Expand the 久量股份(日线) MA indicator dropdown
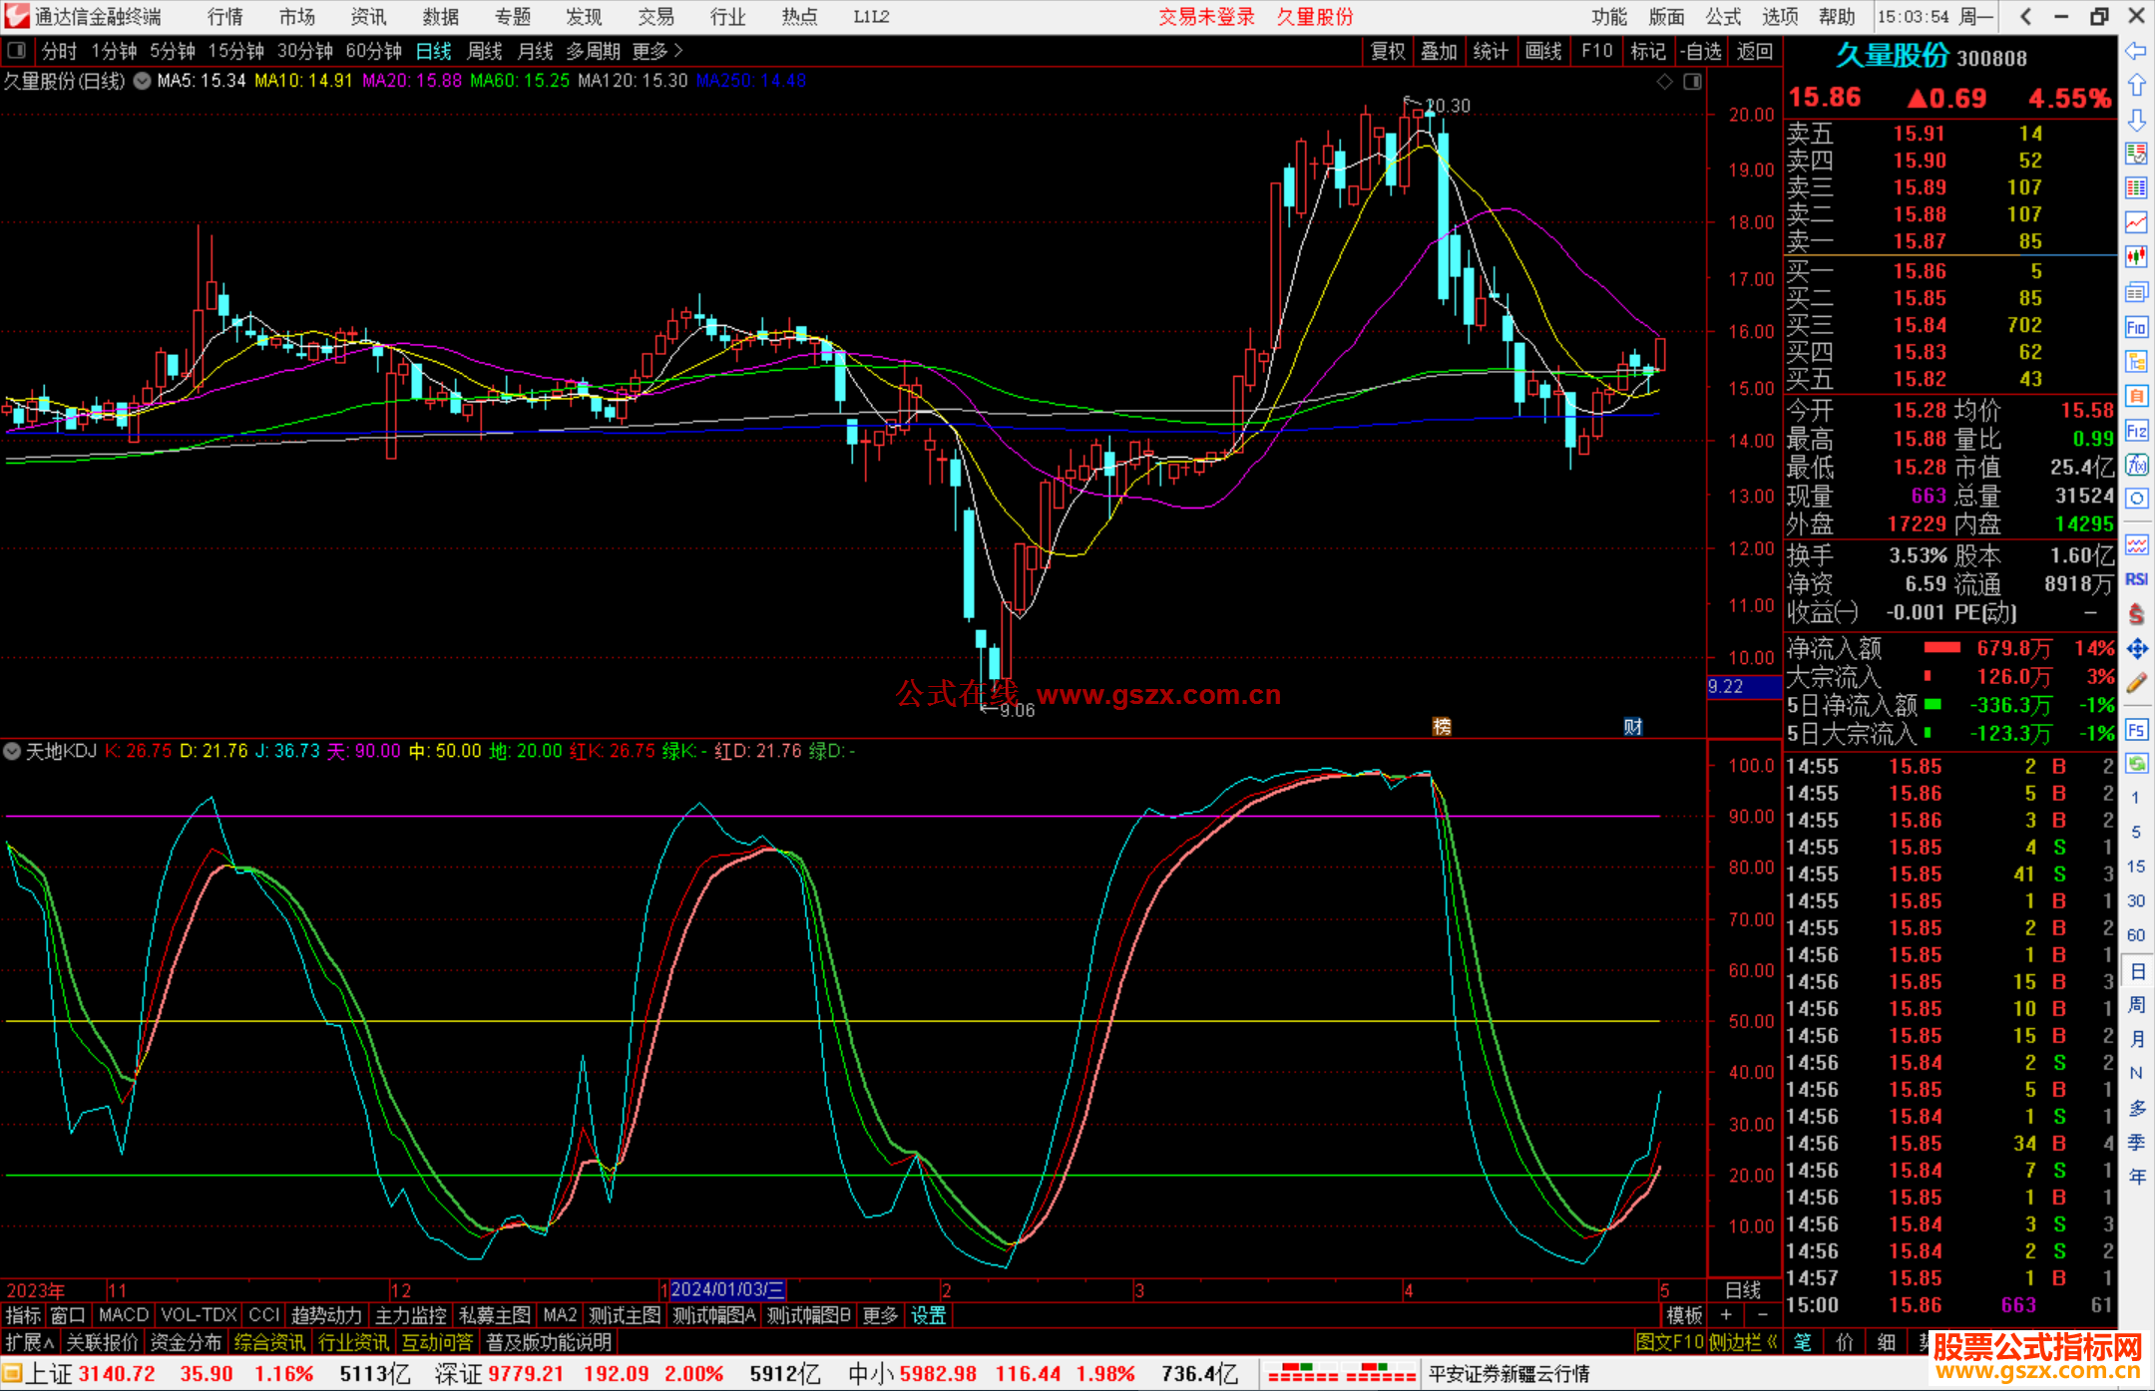2155x1391 pixels. point(143,82)
